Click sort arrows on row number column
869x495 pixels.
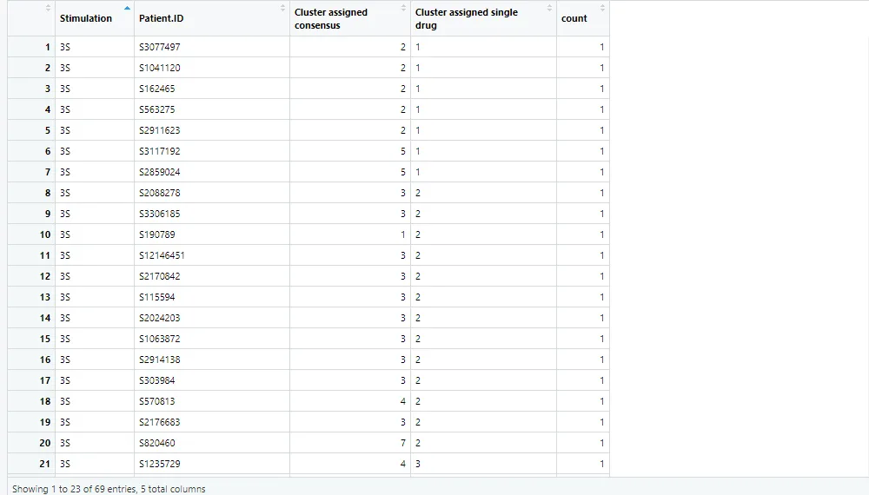49,9
